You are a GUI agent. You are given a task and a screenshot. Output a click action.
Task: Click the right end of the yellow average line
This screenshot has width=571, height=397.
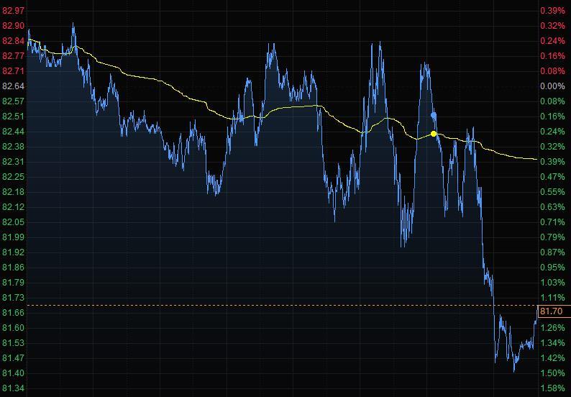click(536, 159)
